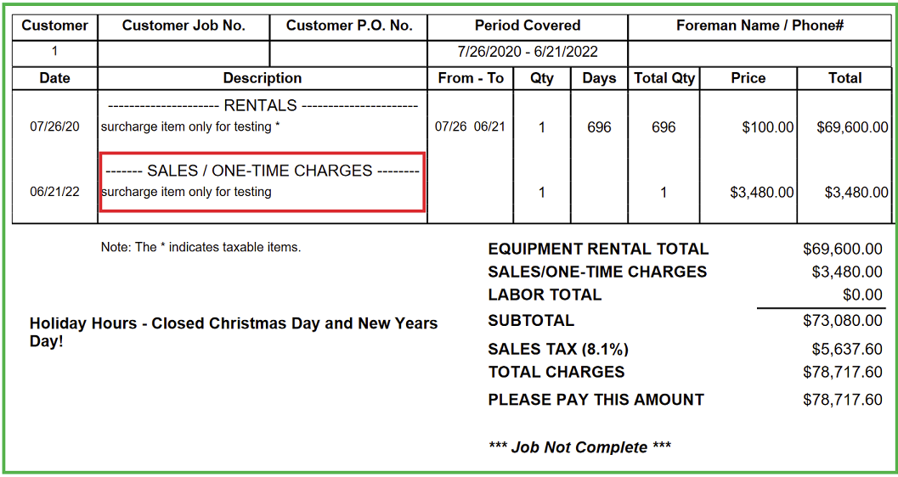The width and height of the screenshot is (898, 477).
Task: Select the $69,600.00 row total
Action: pos(853,127)
